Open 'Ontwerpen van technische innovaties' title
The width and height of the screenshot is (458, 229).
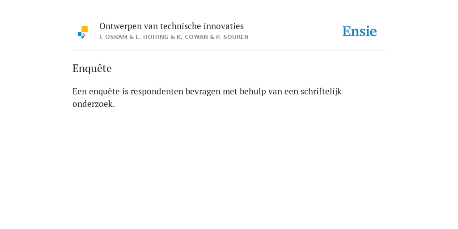pyautogui.click(x=171, y=26)
